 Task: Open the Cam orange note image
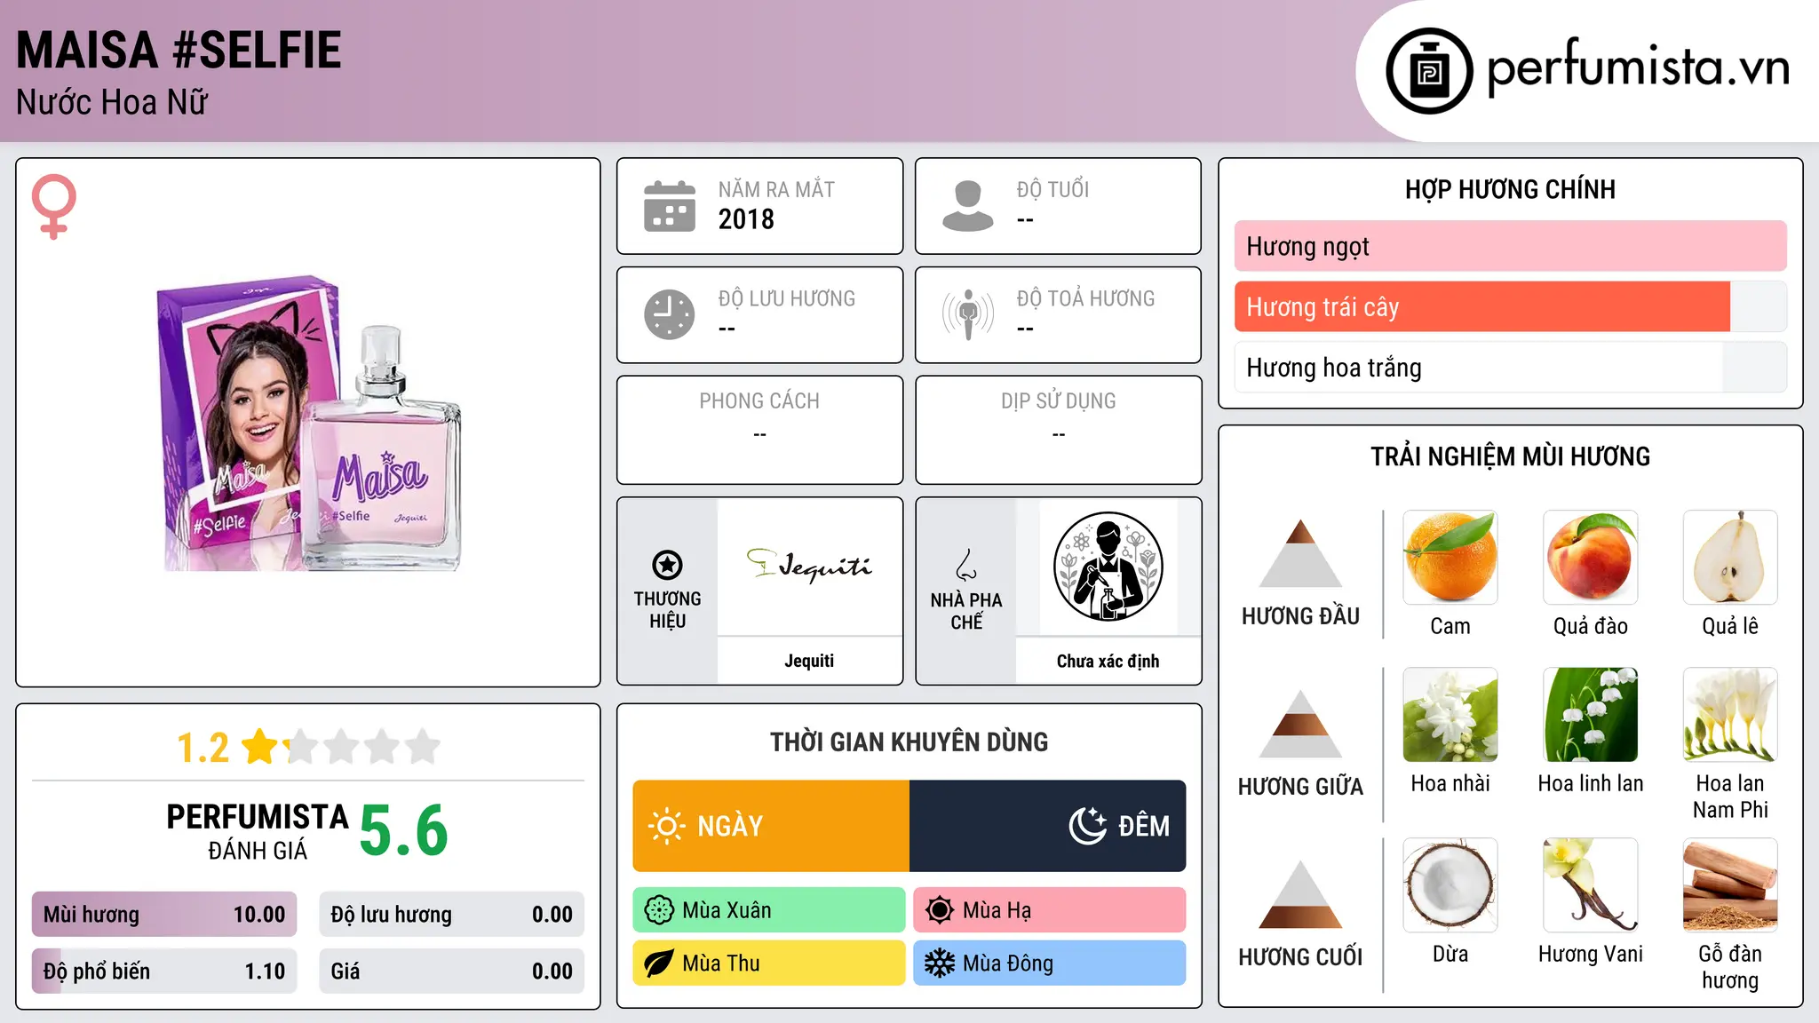(1450, 558)
